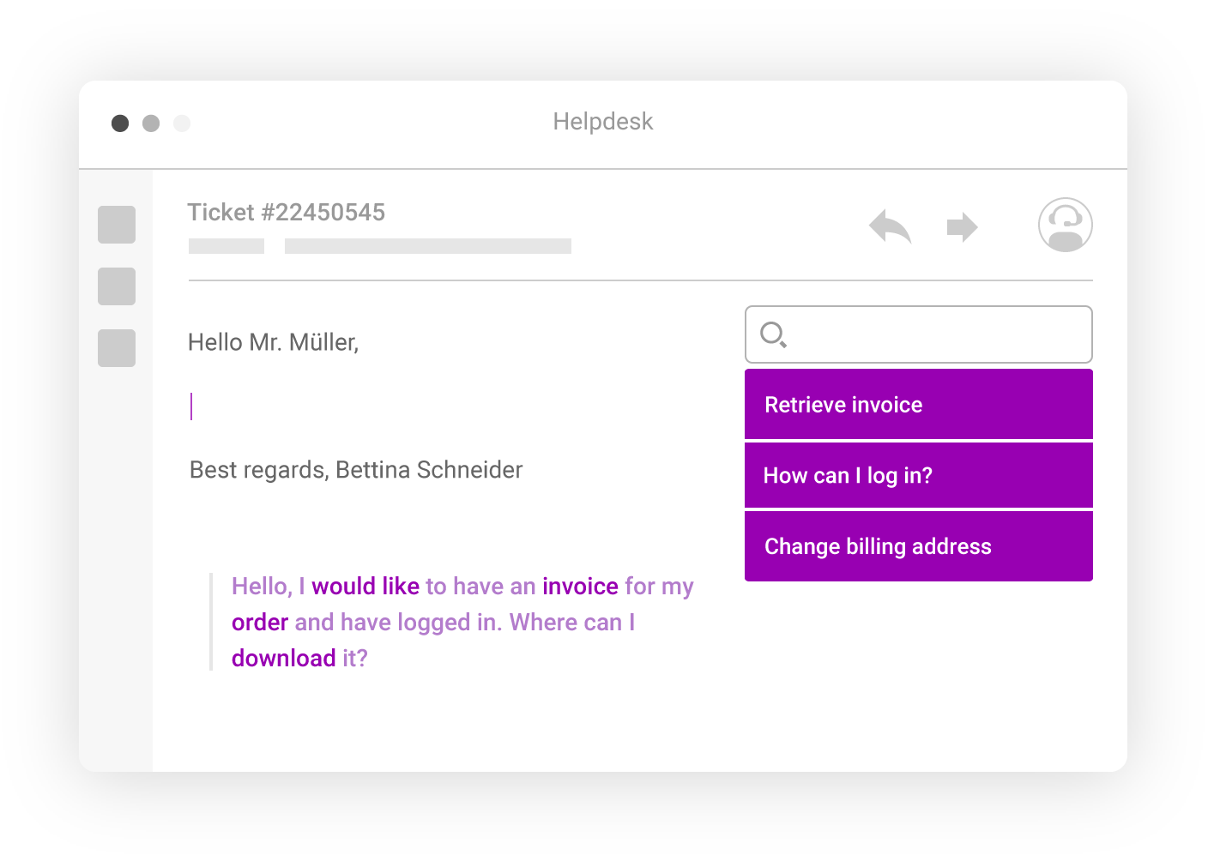Image resolution: width=1208 pixels, height=861 pixels.
Task: Choose the Change billing address suggestion
Action: point(919,546)
